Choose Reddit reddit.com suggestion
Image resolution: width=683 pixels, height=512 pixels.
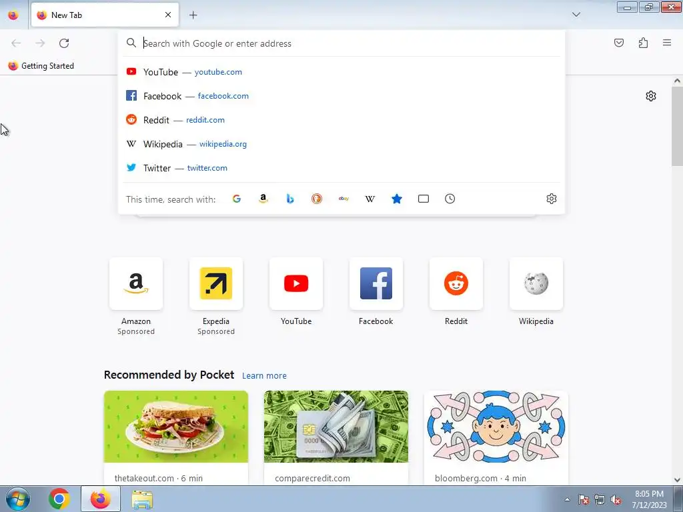click(341, 120)
